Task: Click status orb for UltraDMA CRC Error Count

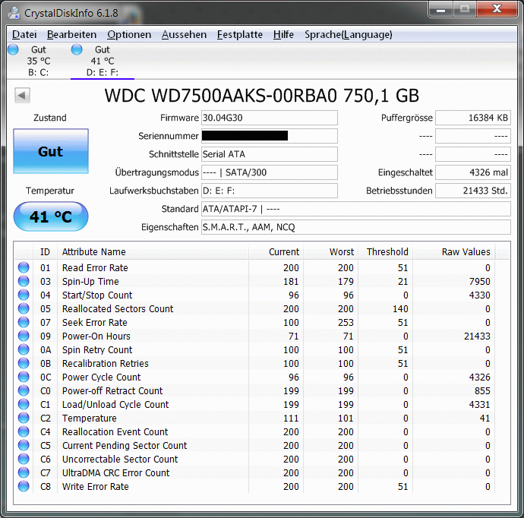Action: click(24, 473)
